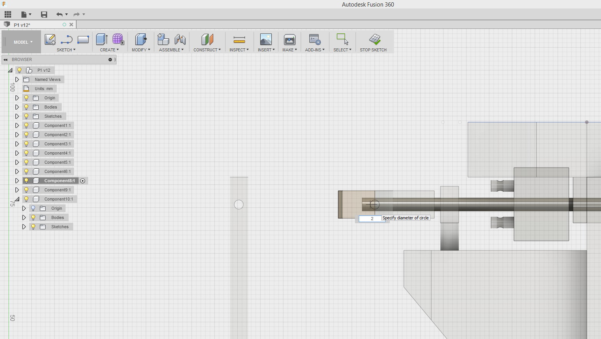Select the Joint assemble icon
The width and height of the screenshot is (601, 339).
click(x=180, y=39)
